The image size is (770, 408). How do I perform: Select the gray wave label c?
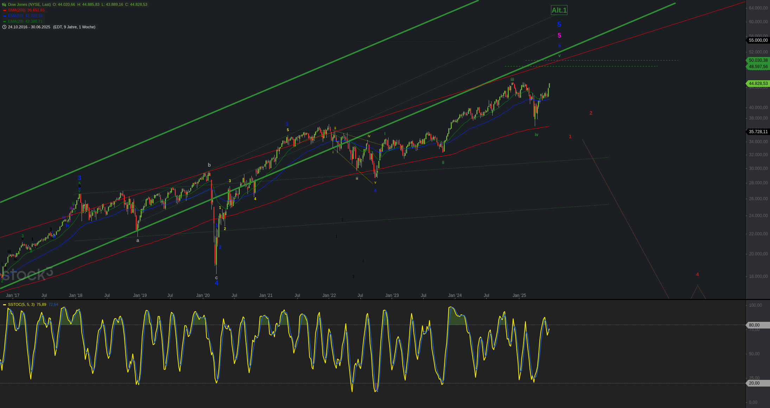(x=217, y=278)
